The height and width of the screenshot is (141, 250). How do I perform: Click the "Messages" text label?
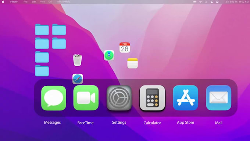pos(52,123)
